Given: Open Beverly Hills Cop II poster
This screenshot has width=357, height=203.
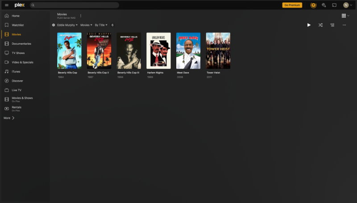Looking at the screenshot, I should pyautogui.click(x=99, y=50).
